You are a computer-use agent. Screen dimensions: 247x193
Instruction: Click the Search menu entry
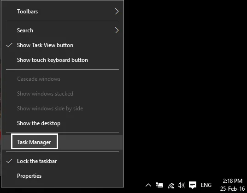62,30
